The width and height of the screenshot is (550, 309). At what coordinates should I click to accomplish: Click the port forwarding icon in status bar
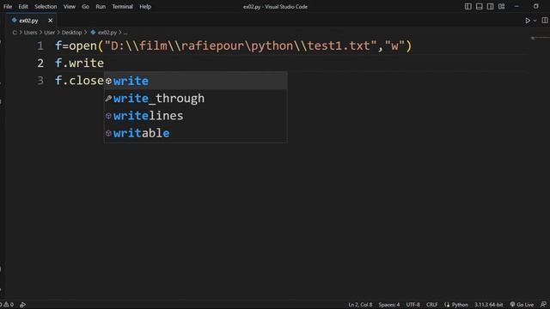[x=22, y=305]
